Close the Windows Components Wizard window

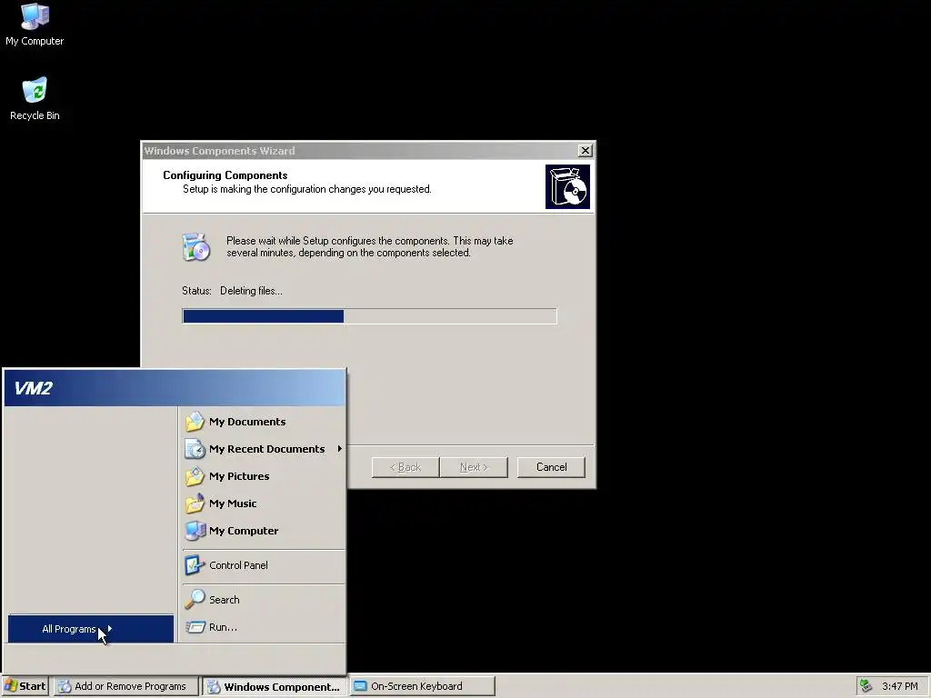(585, 151)
